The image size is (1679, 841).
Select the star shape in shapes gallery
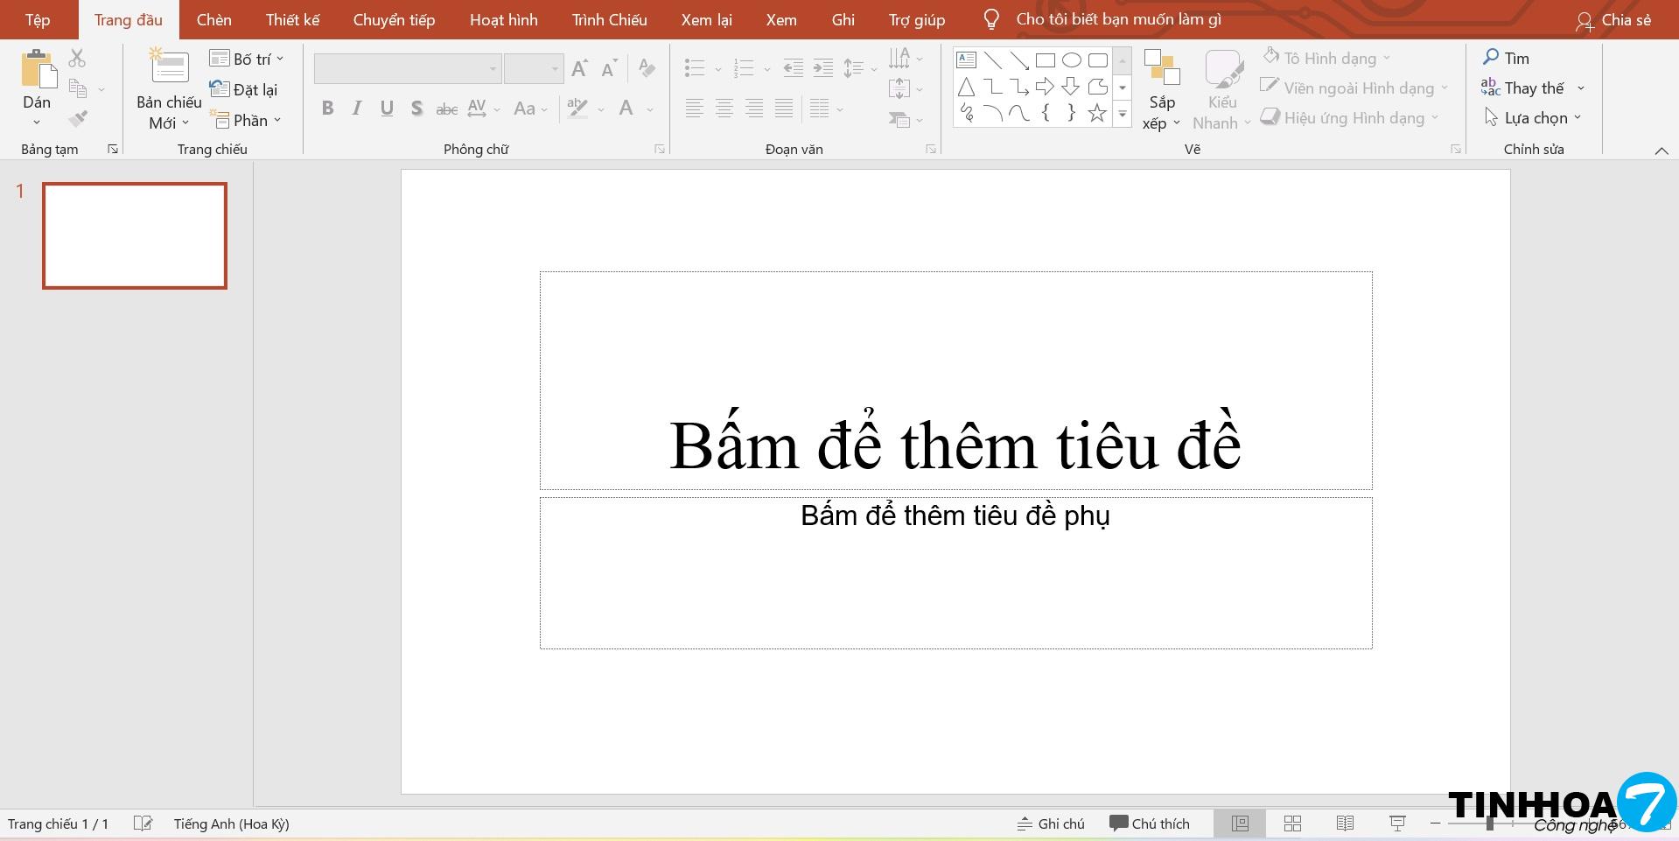click(1096, 113)
